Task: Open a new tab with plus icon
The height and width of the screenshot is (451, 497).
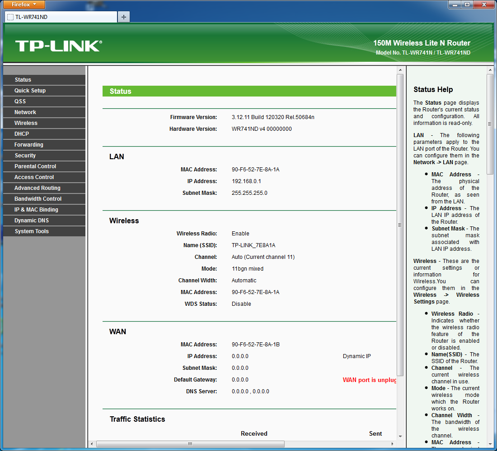Action: [124, 17]
